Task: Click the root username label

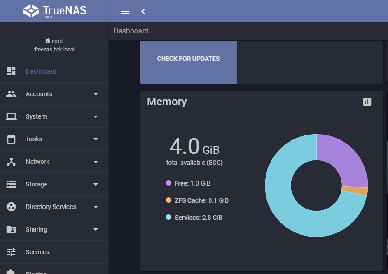Action: tap(57, 41)
